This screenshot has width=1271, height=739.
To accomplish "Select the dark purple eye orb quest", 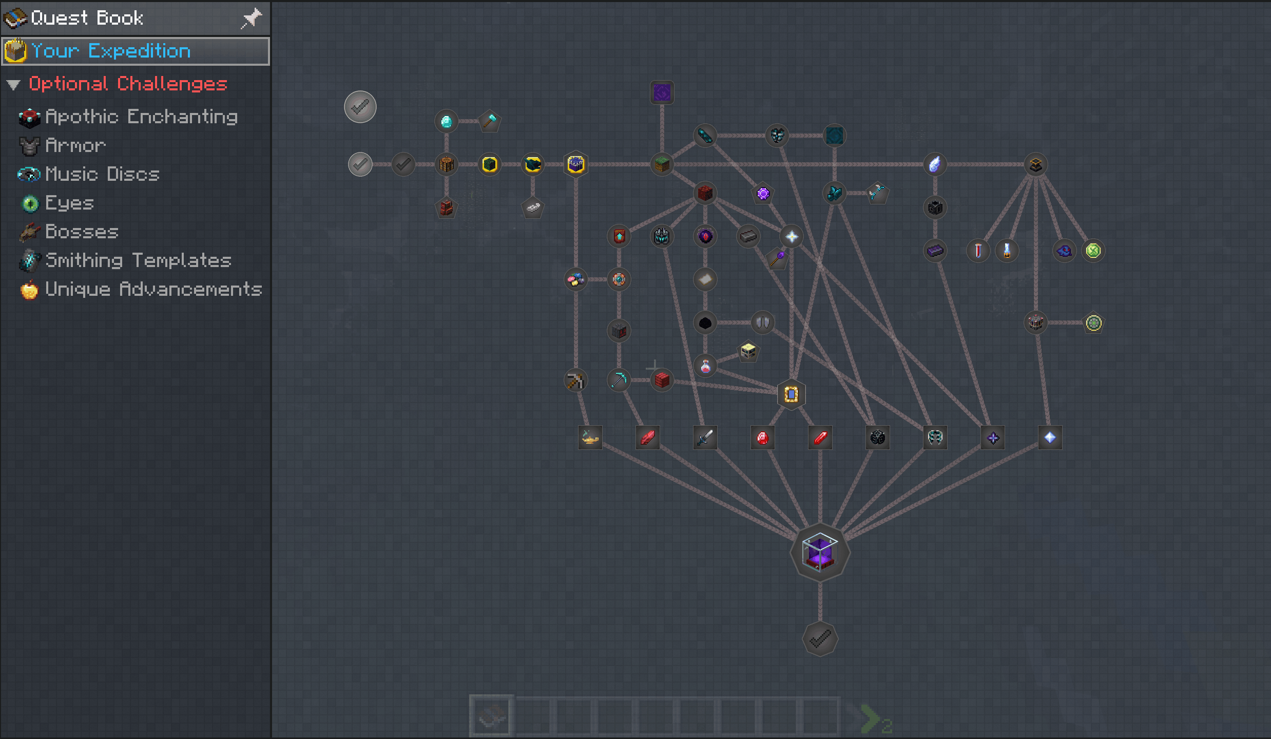I will [x=705, y=237].
